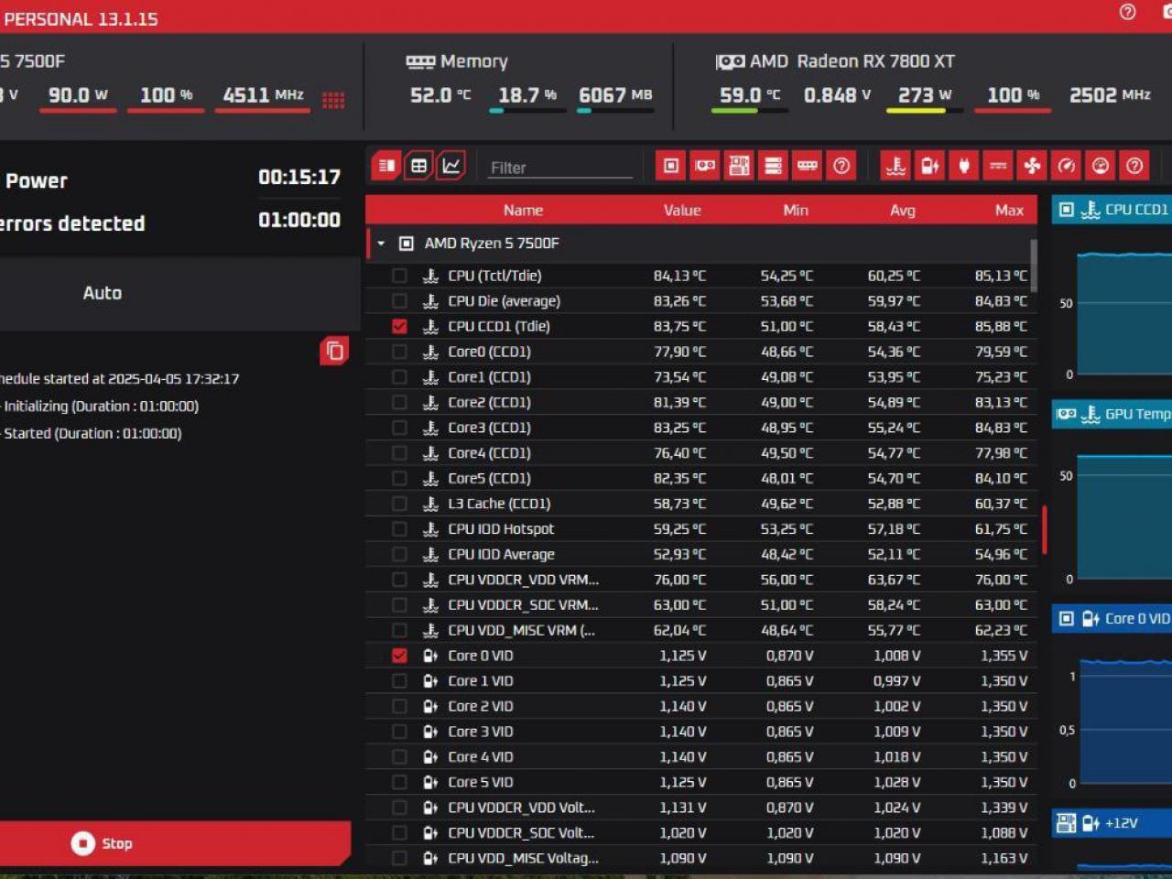This screenshot has width=1172, height=879.
Task: Select the Core2 (CCD1) sensor row
Action: tap(700, 402)
